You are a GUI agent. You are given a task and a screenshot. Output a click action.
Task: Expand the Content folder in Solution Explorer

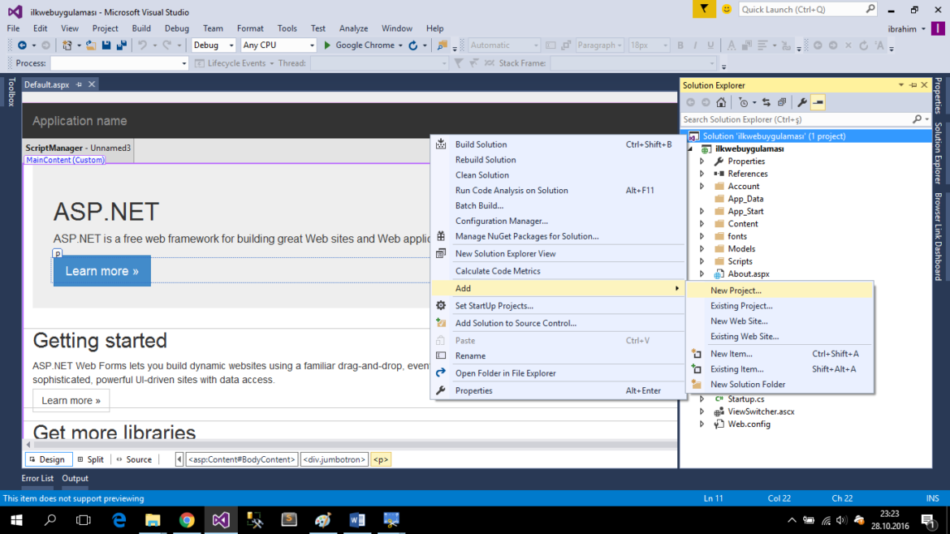point(702,223)
